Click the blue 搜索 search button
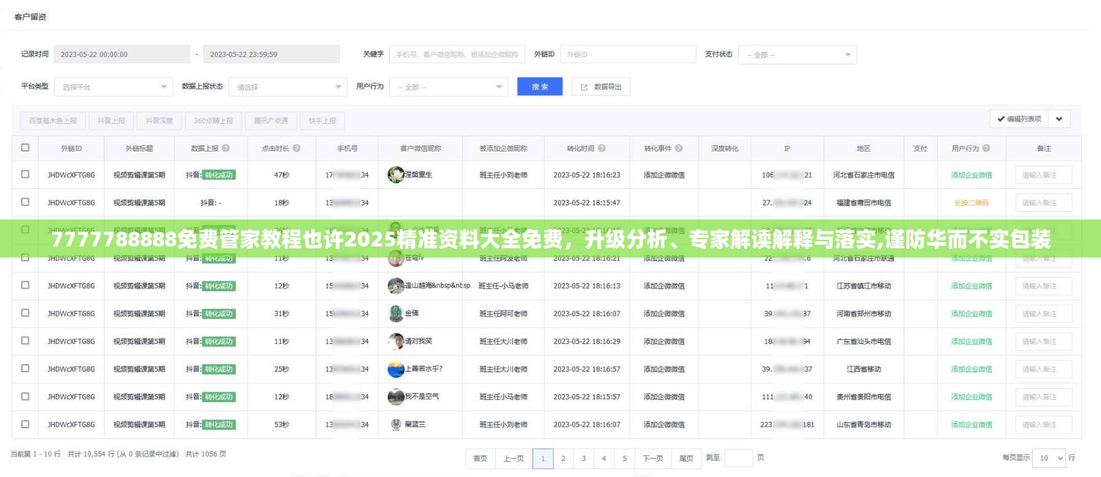Screen dimensions: 1101x477 click(x=540, y=87)
